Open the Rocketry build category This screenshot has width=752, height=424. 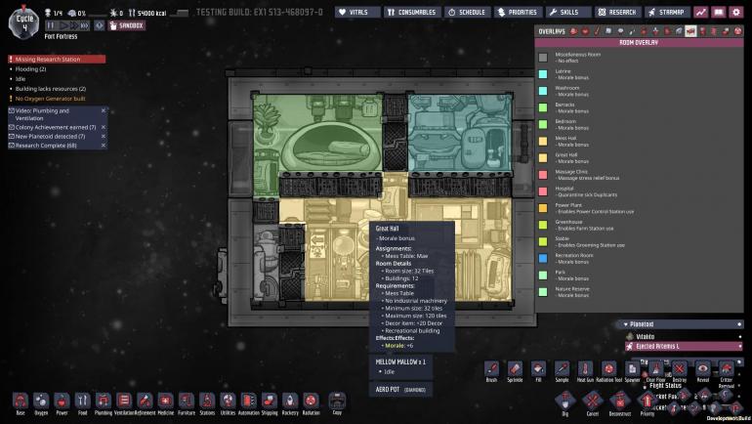290,403
